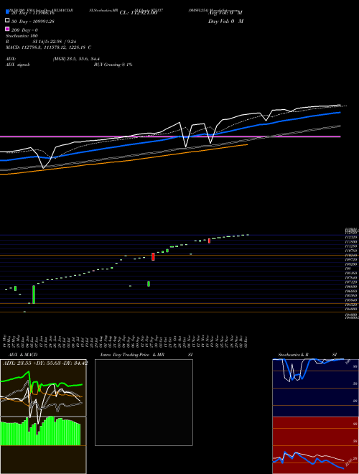
Task: Click the green candle at the 107120 level
Action: pyautogui.click(x=149, y=284)
